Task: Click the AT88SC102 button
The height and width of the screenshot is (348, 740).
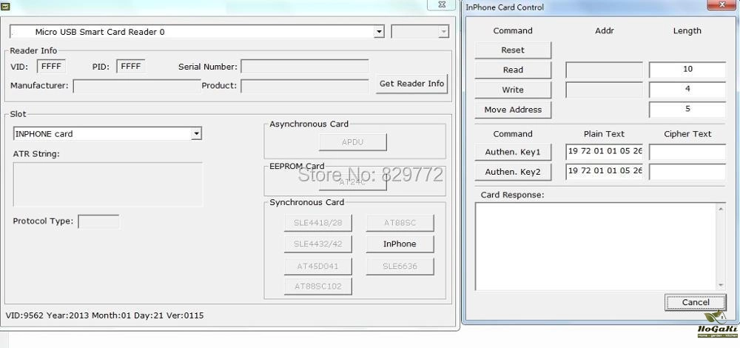Action: point(317,286)
